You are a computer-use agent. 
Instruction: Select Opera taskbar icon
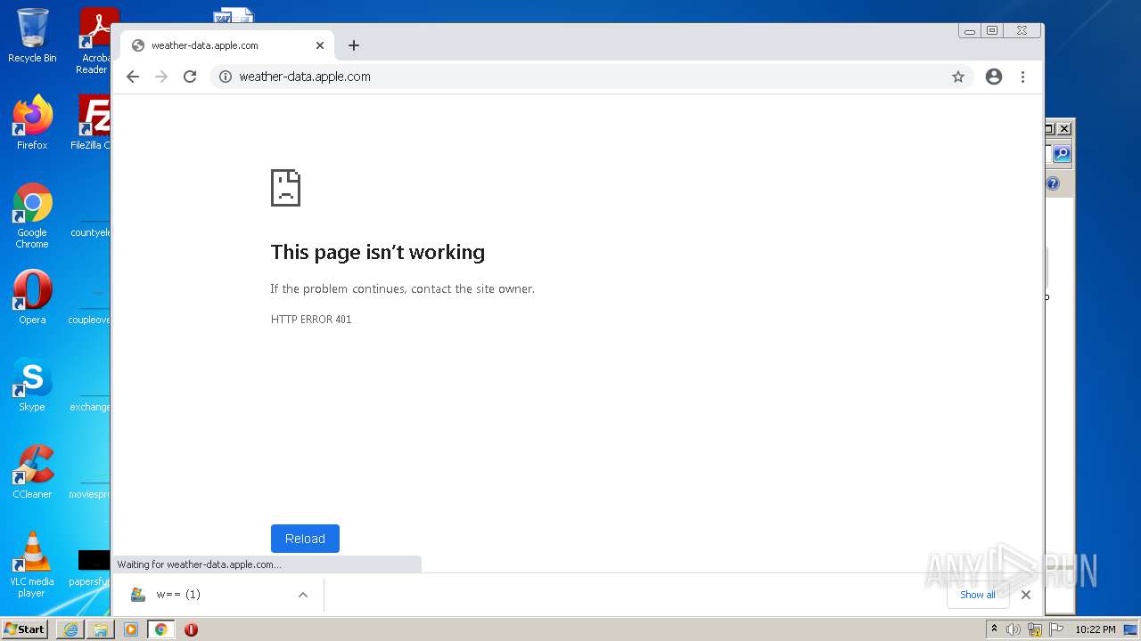coord(191,629)
